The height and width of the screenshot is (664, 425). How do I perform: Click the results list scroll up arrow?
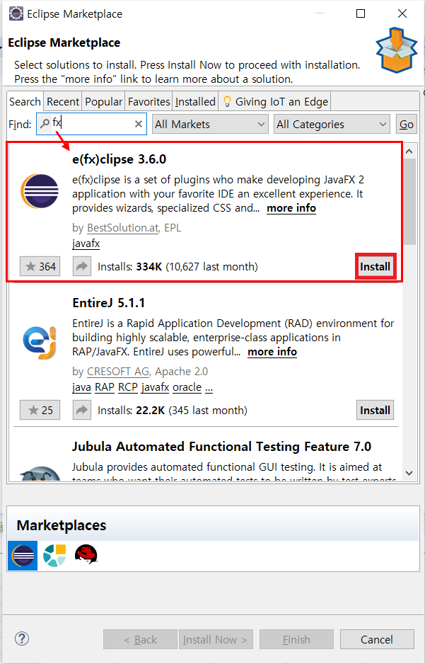409,151
